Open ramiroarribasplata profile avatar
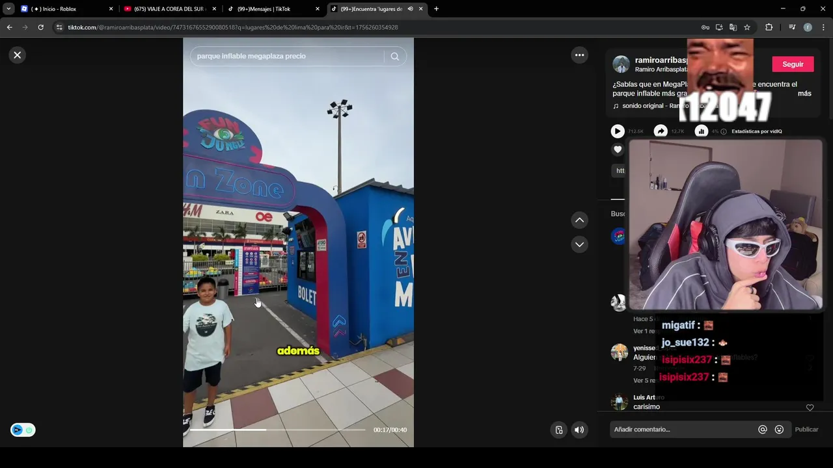The image size is (833, 468). click(621, 64)
